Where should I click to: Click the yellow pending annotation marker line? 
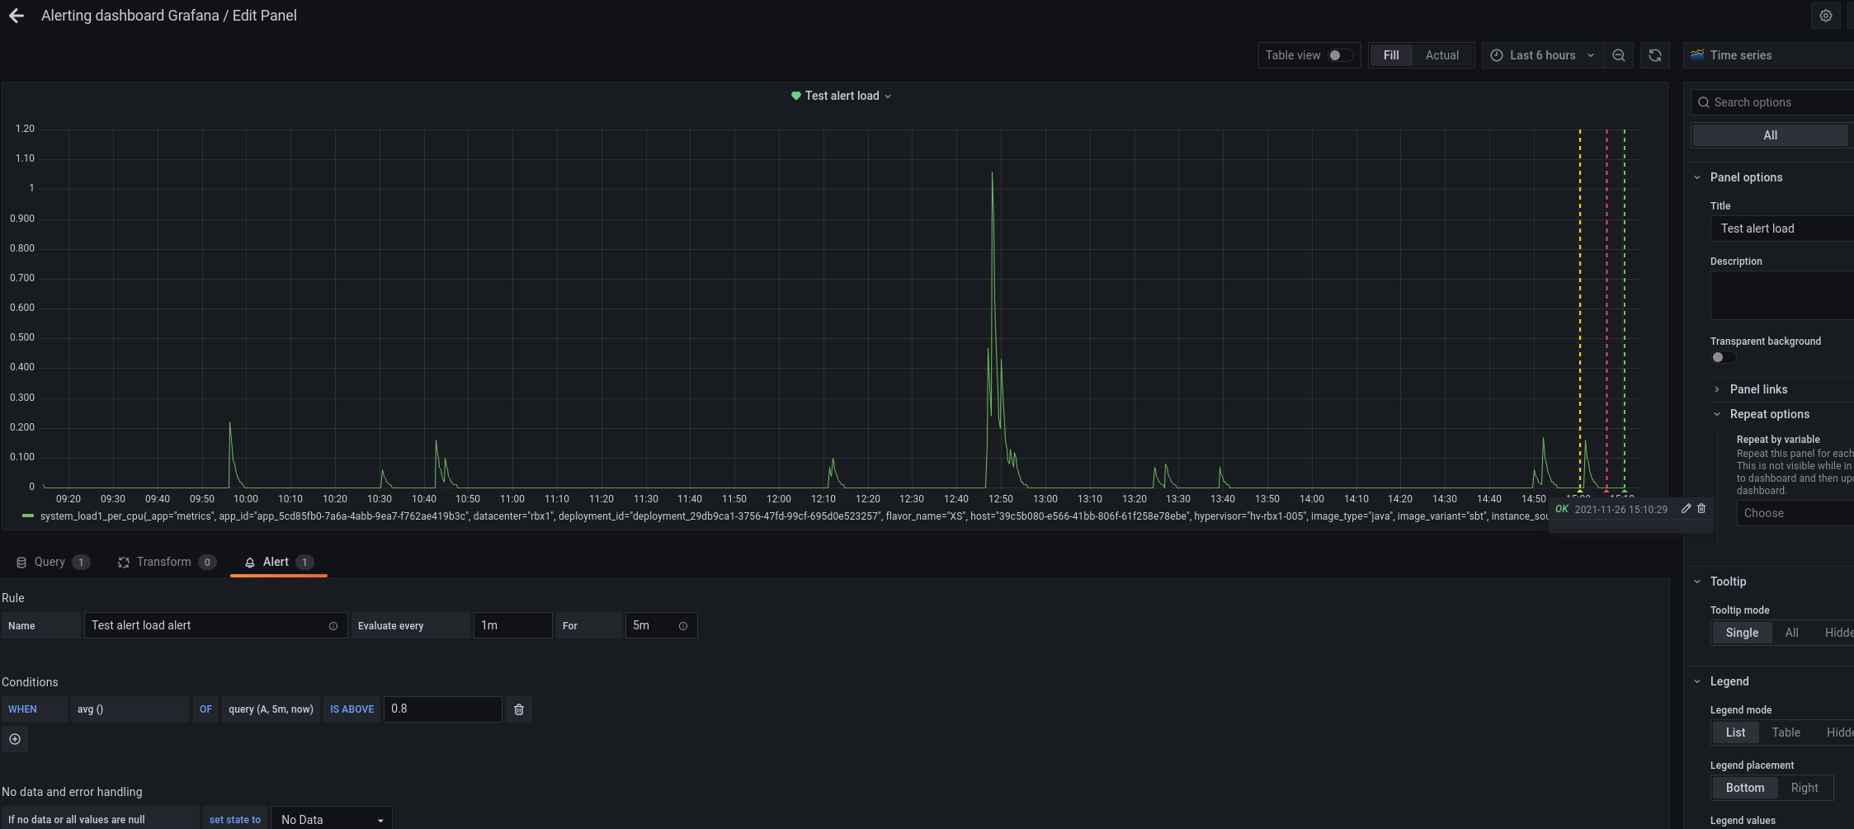click(x=1580, y=309)
